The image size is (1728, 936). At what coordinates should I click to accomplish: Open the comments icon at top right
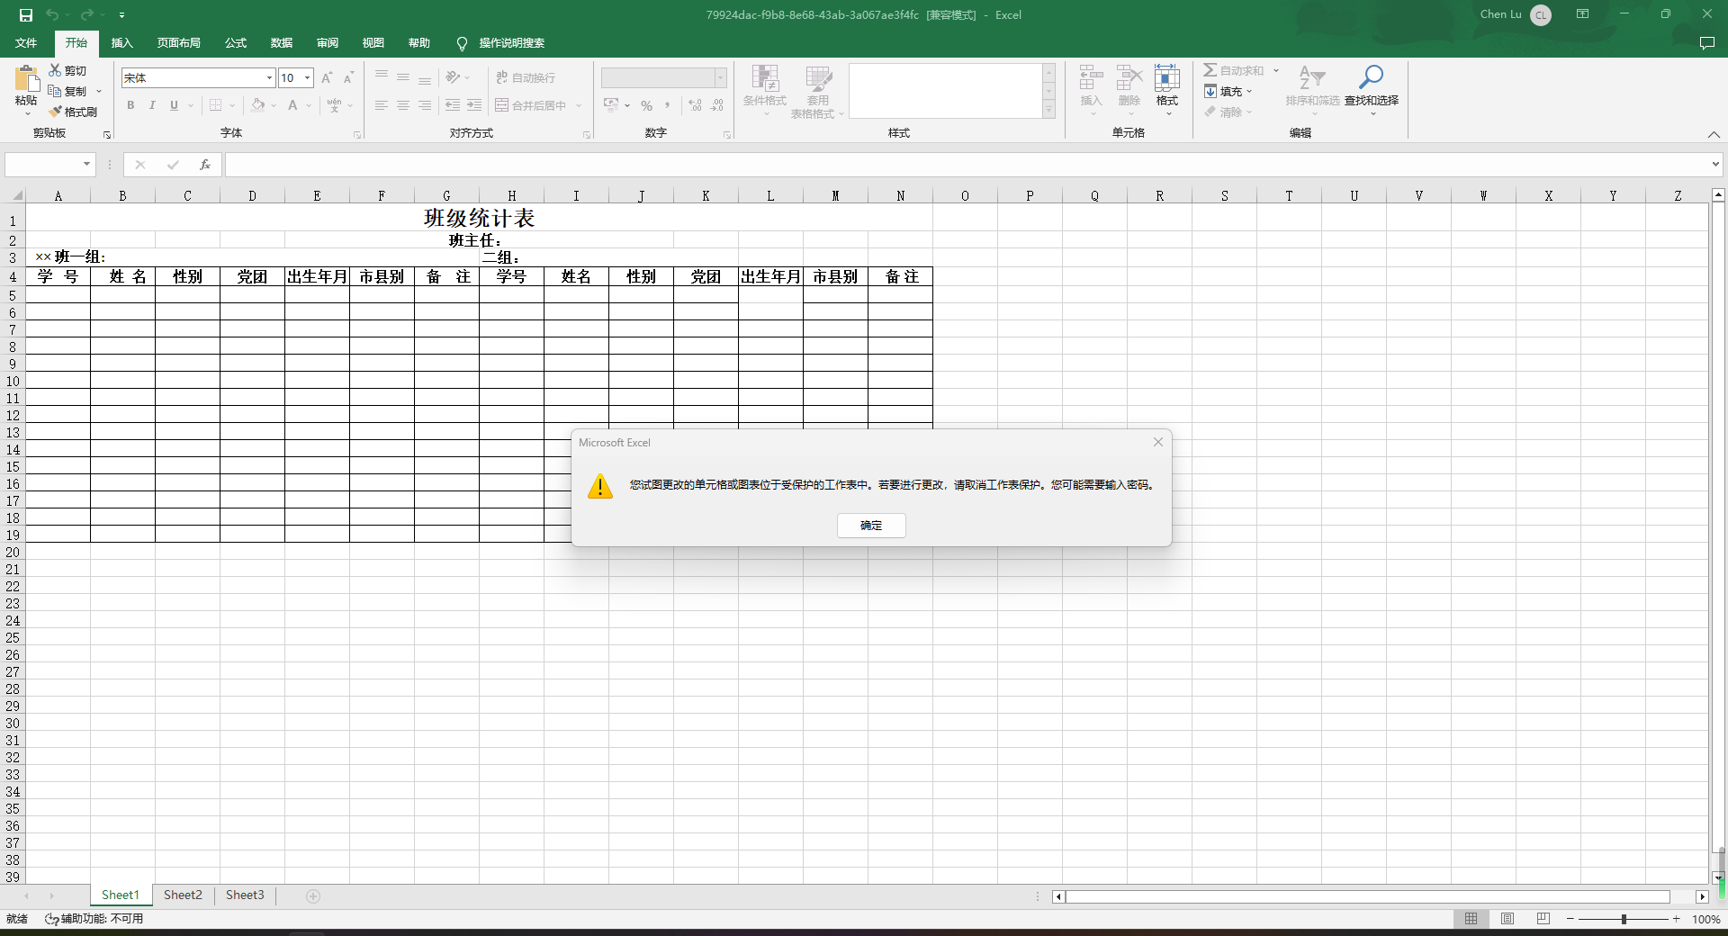1706,43
